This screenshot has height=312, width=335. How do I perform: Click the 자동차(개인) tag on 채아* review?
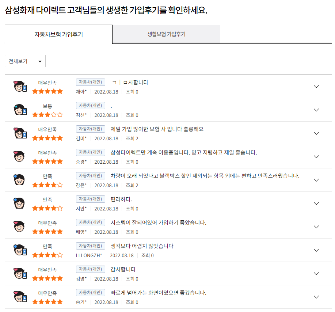(x=90, y=82)
